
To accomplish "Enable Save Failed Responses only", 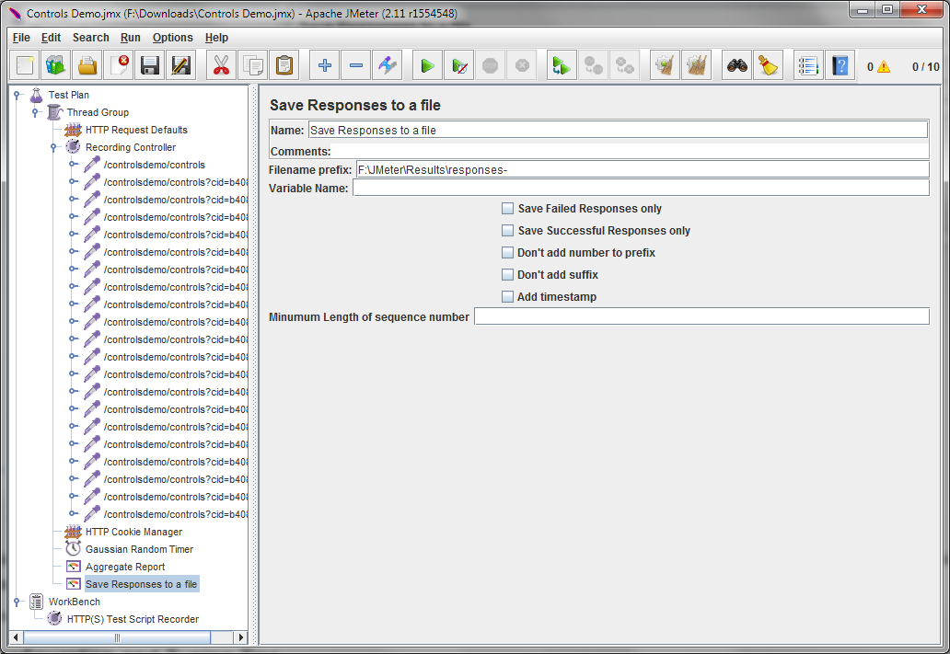I will tap(508, 208).
